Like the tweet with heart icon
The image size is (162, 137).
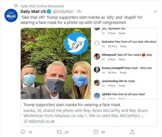click(95, 132)
